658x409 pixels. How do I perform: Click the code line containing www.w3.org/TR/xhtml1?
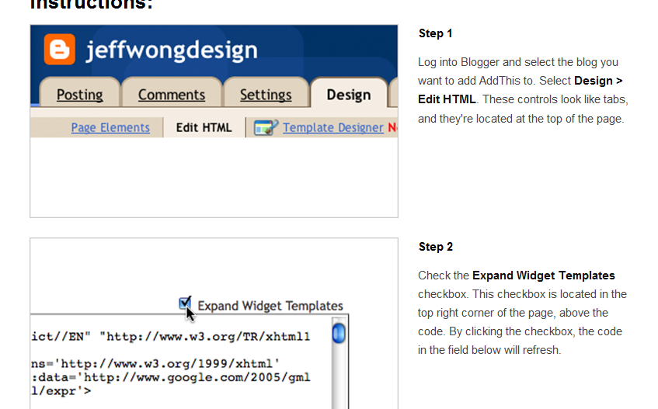coord(171,337)
